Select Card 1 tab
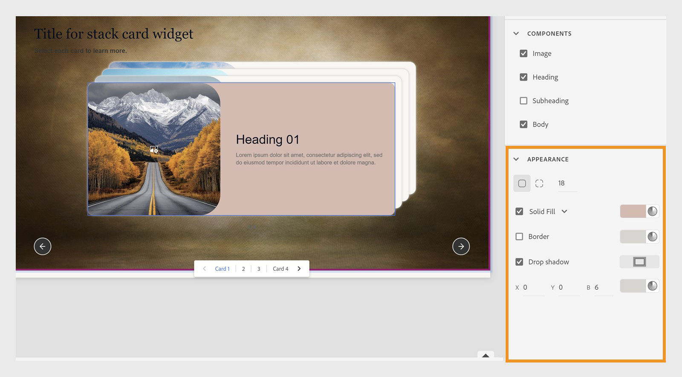Viewport: 682px width, 377px height. 222,269
